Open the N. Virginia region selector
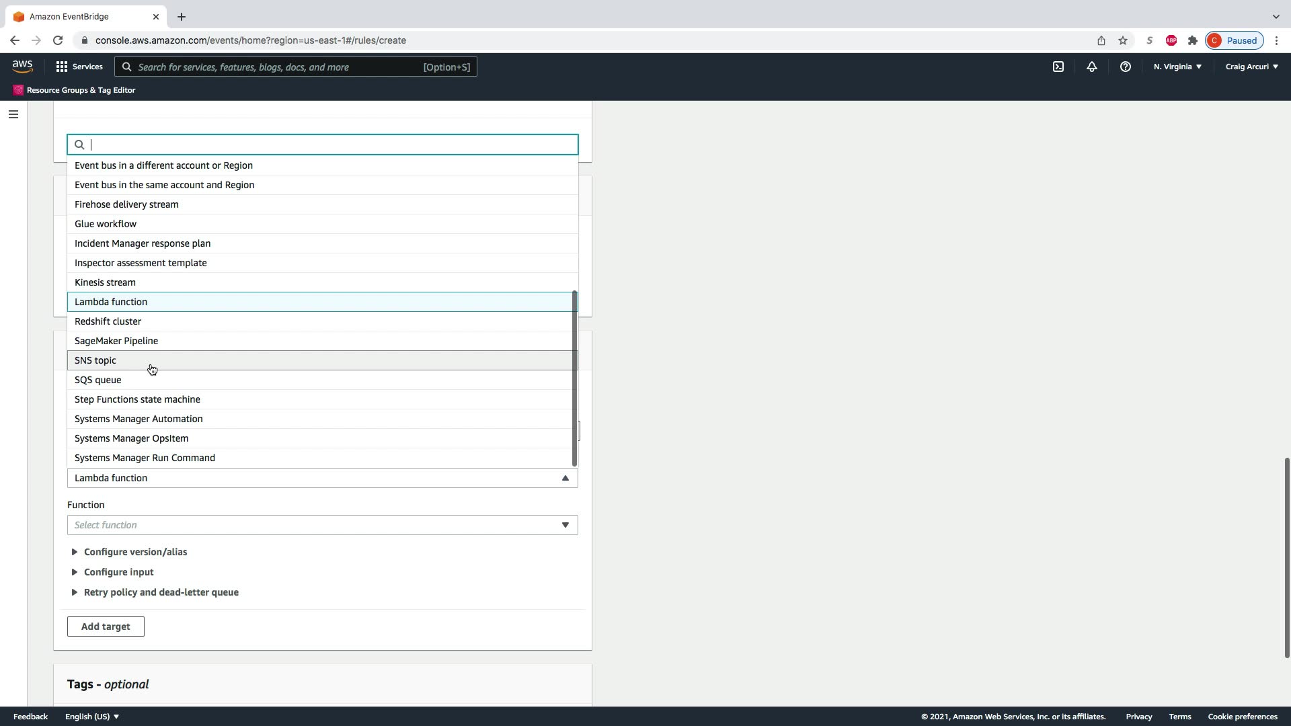 [1177, 67]
